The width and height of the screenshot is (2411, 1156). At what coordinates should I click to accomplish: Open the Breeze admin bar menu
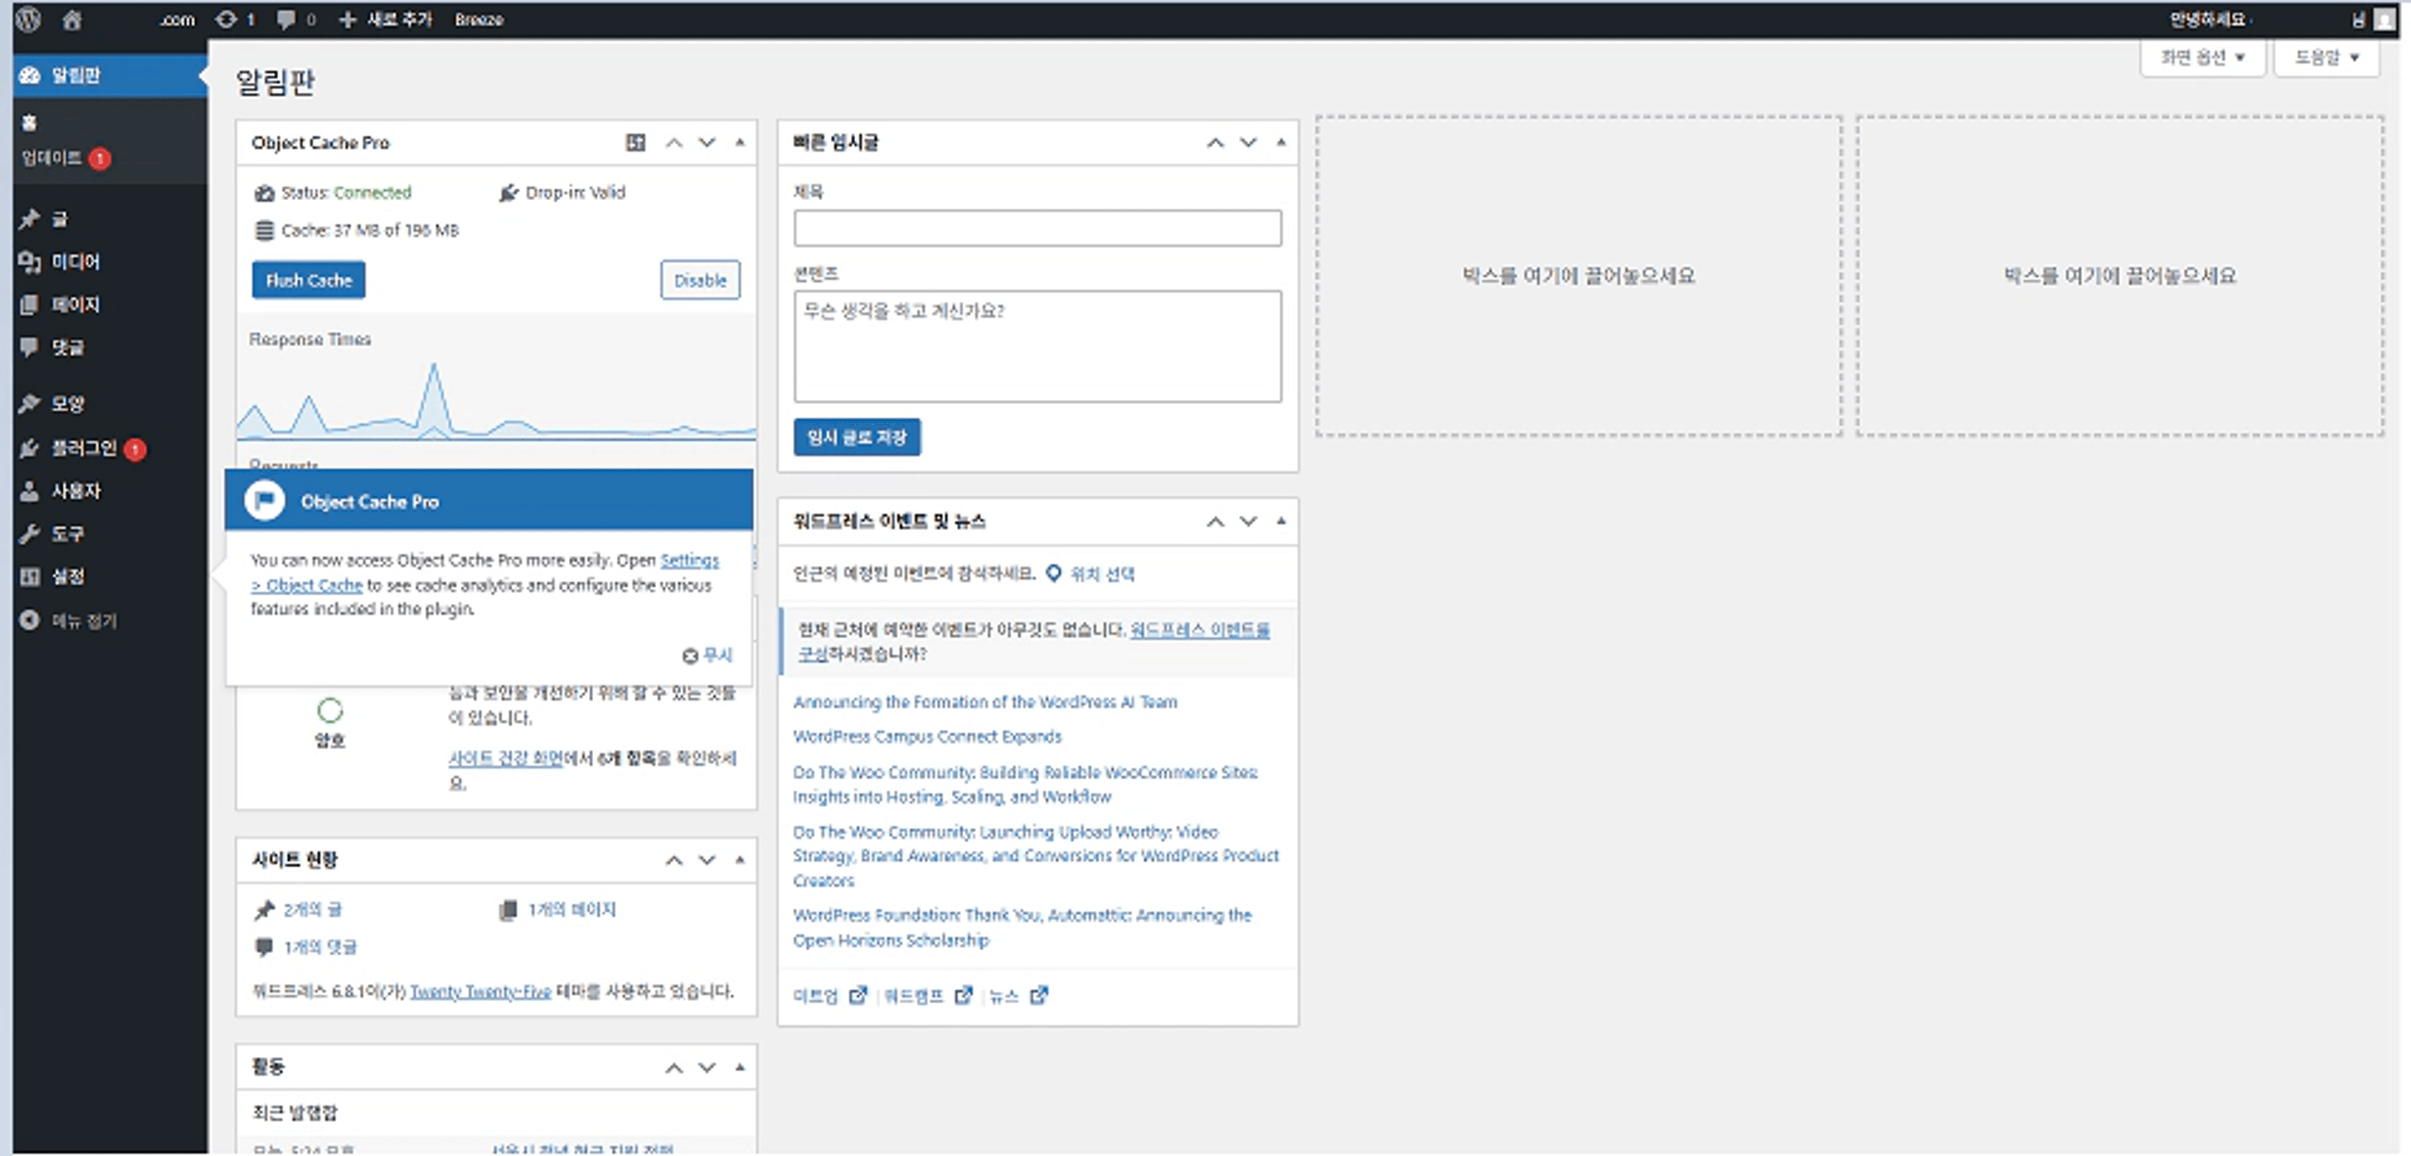pos(479,19)
